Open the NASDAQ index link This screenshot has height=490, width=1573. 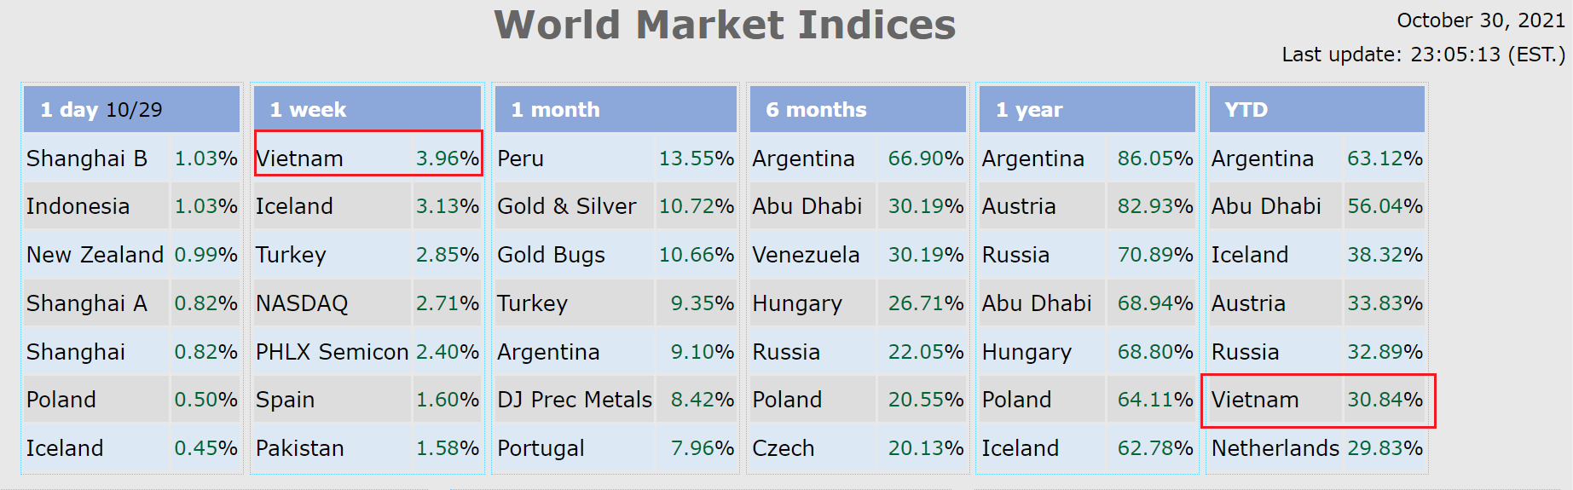tap(302, 303)
